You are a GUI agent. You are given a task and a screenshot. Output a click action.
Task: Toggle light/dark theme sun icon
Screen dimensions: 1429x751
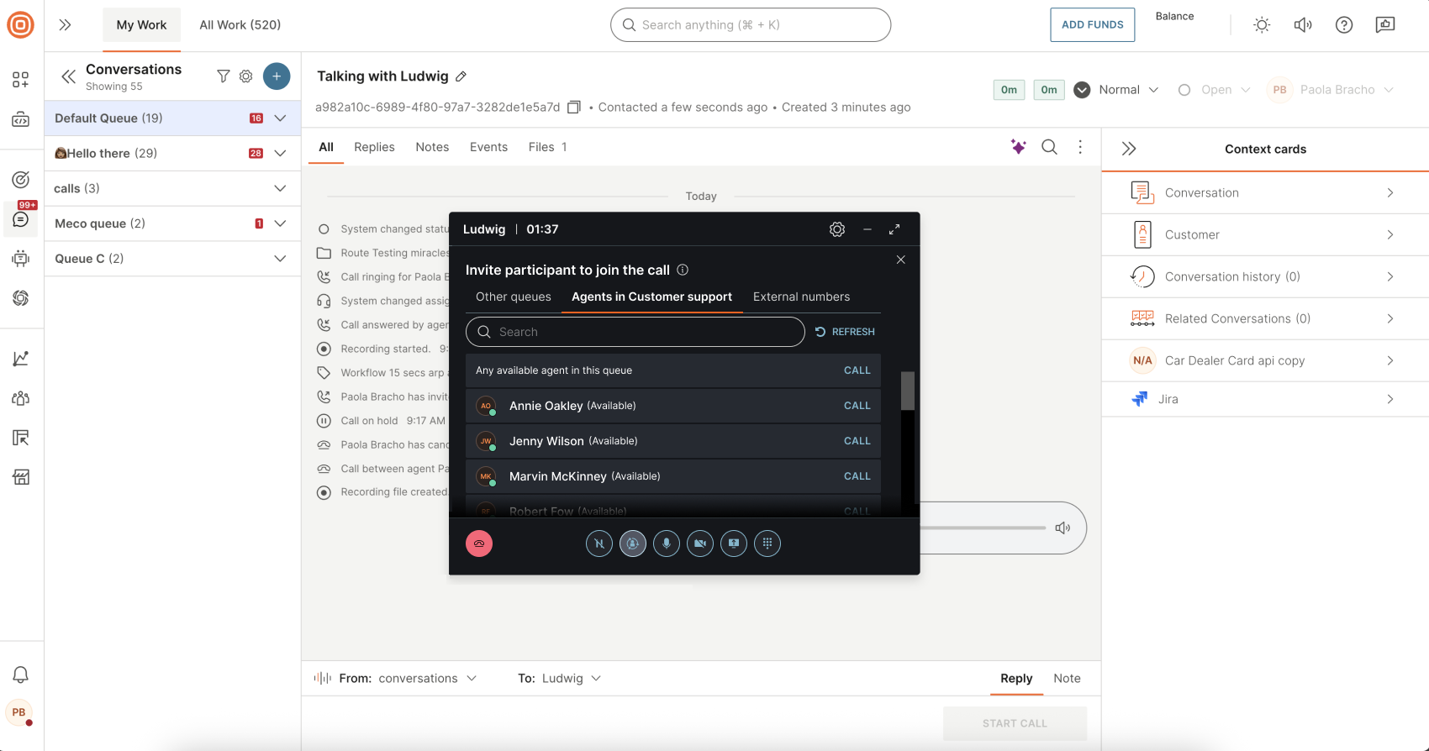[1262, 25]
